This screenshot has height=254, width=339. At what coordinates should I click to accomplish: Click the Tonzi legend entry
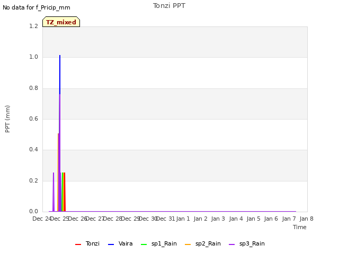87,244
